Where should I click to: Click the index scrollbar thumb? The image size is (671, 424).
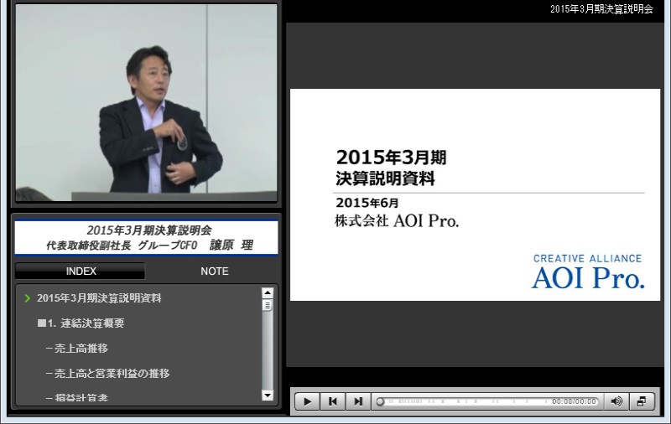[268, 305]
